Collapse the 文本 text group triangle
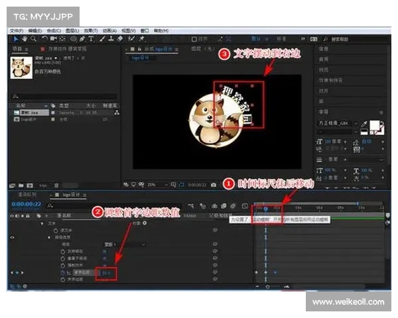This screenshot has height=318, width=398. [x=42, y=223]
